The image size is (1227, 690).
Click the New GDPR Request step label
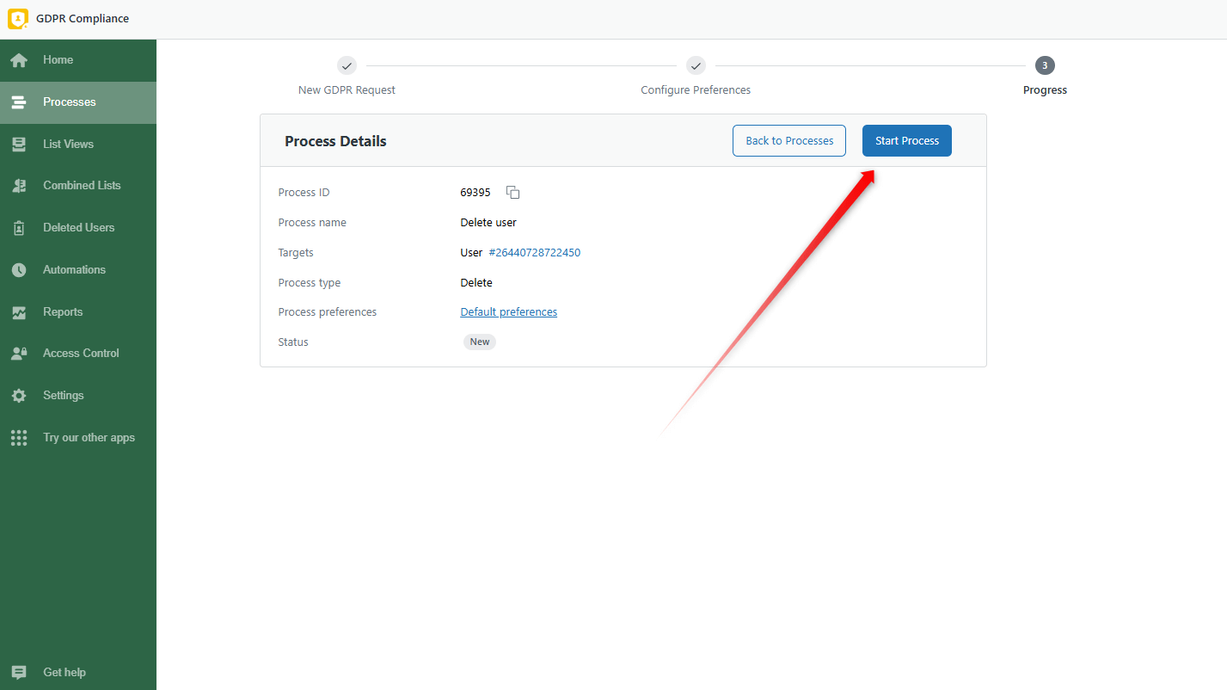click(x=347, y=90)
